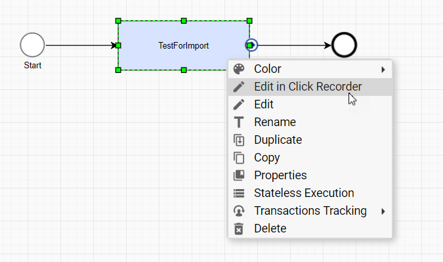Click the T icon beside Rename

coord(239,122)
